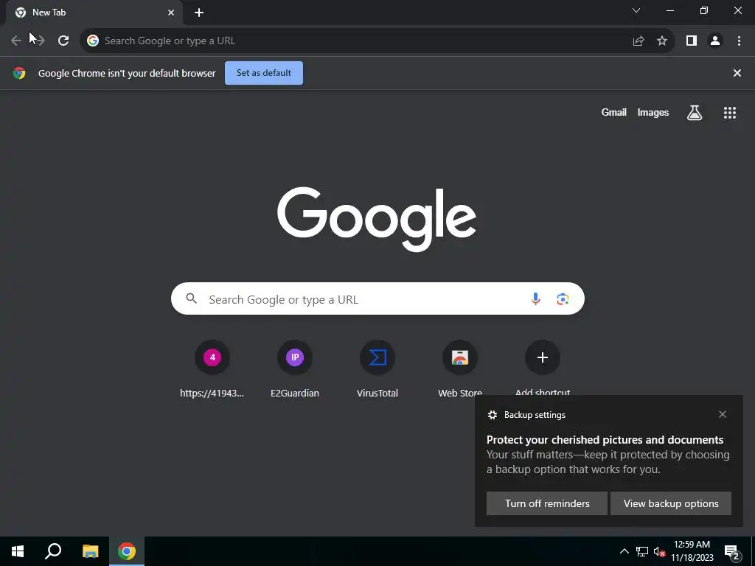Select the New Tab tab
The image size is (755, 566).
pyautogui.click(x=94, y=13)
